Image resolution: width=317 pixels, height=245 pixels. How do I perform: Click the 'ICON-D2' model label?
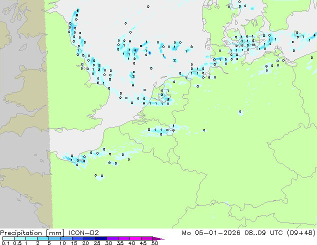point(83,233)
